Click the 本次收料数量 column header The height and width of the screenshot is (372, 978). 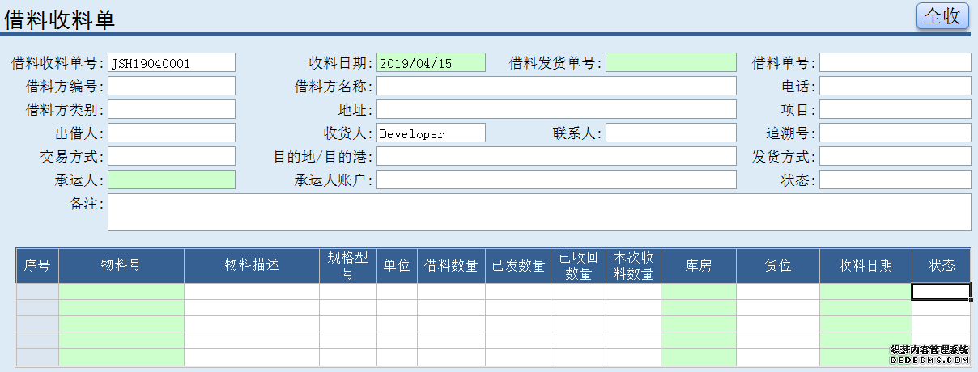(x=633, y=265)
